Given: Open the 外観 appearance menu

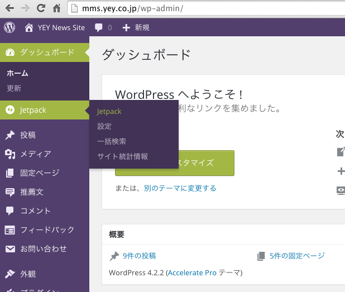Looking at the screenshot, I should (28, 274).
